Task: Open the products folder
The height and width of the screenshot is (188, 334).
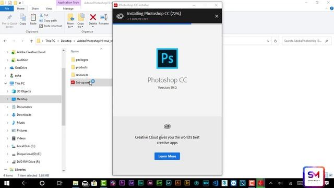Action: pos(81,67)
